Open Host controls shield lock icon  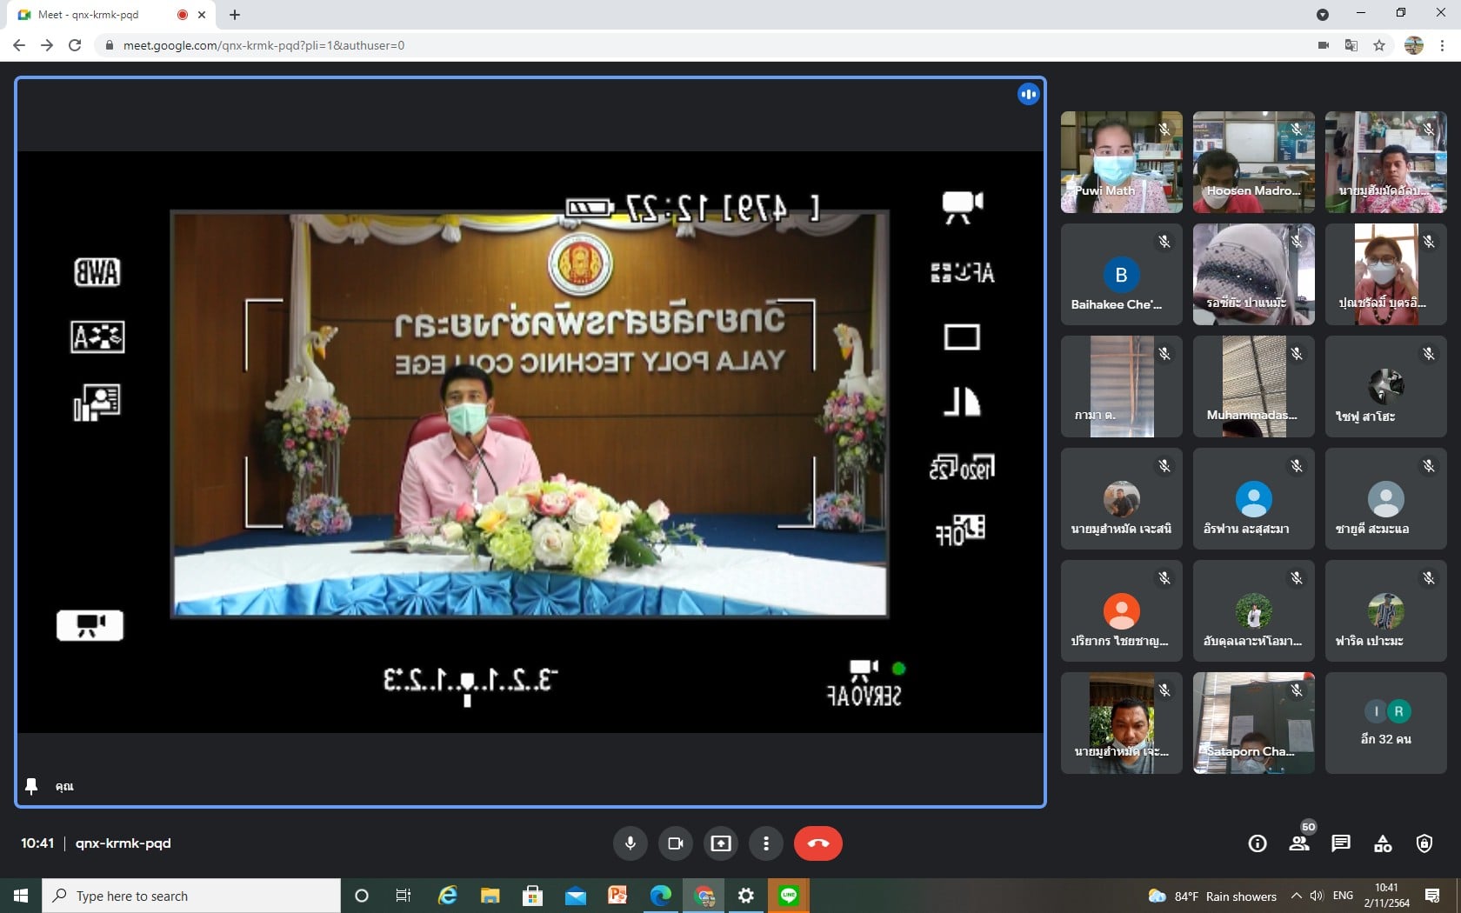pyautogui.click(x=1424, y=843)
